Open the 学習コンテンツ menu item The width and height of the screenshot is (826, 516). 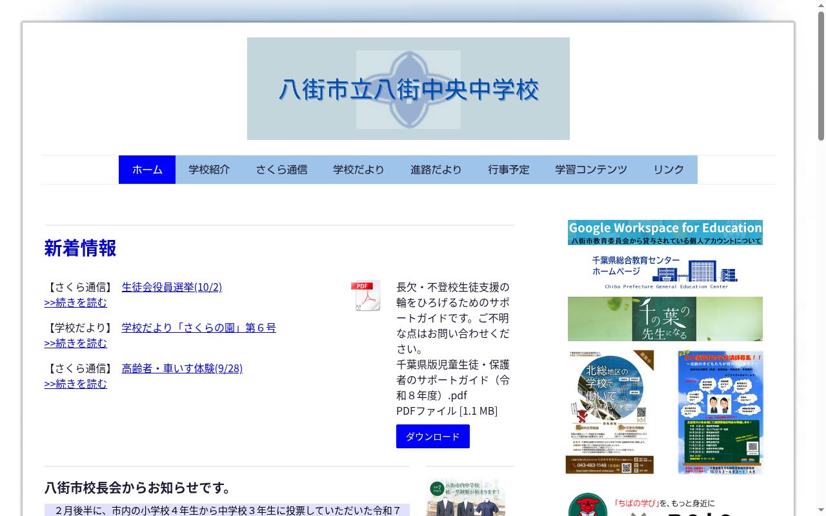(591, 170)
